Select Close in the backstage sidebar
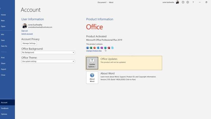The height and width of the screenshot is (119, 211). tap(7, 75)
